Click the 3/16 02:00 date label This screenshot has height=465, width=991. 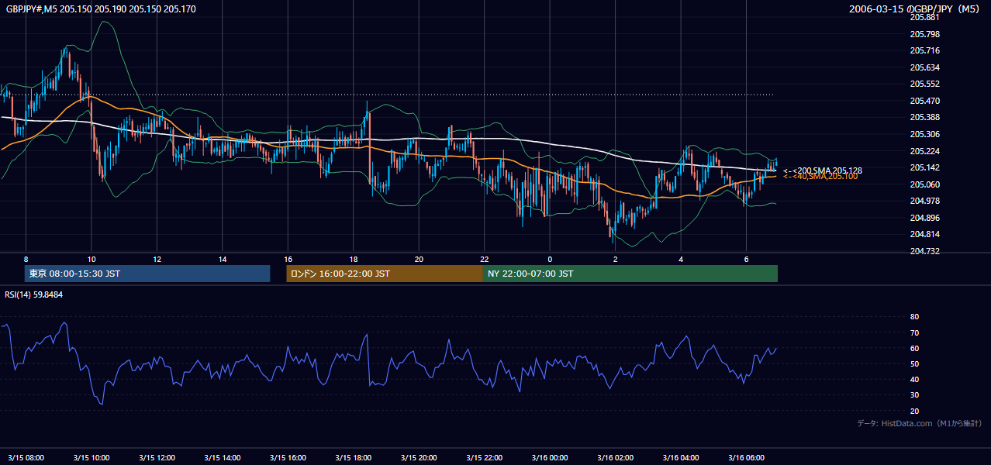point(616,458)
